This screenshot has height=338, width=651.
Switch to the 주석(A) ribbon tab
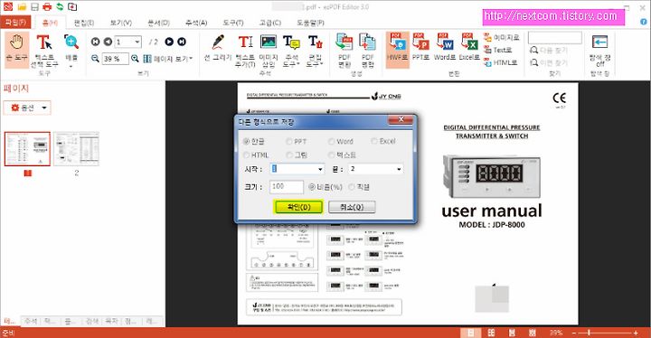point(195,23)
